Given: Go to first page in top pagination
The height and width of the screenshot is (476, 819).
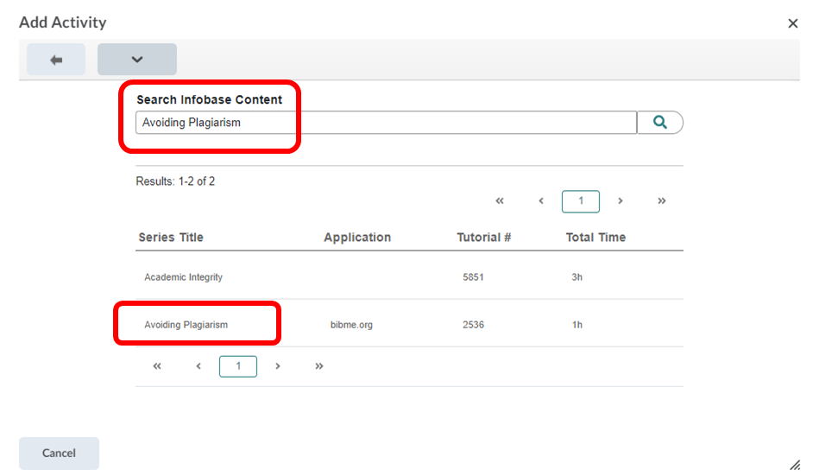Looking at the screenshot, I should 500,201.
